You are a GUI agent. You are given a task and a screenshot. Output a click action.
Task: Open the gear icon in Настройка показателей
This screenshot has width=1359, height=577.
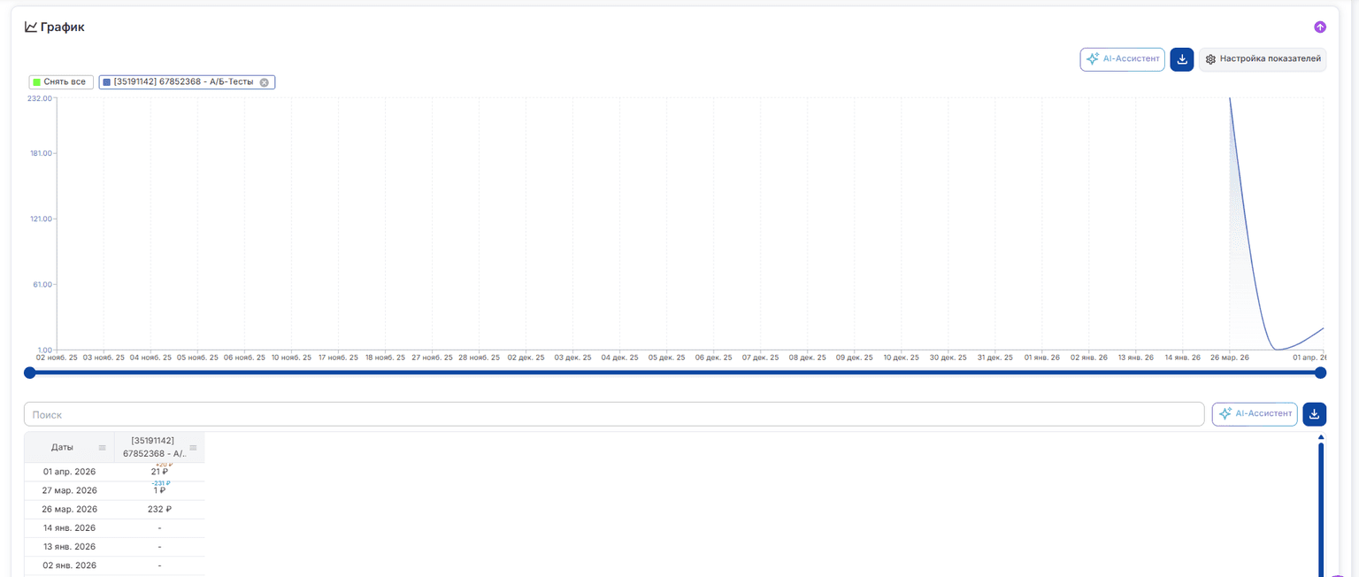pos(1210,59)
